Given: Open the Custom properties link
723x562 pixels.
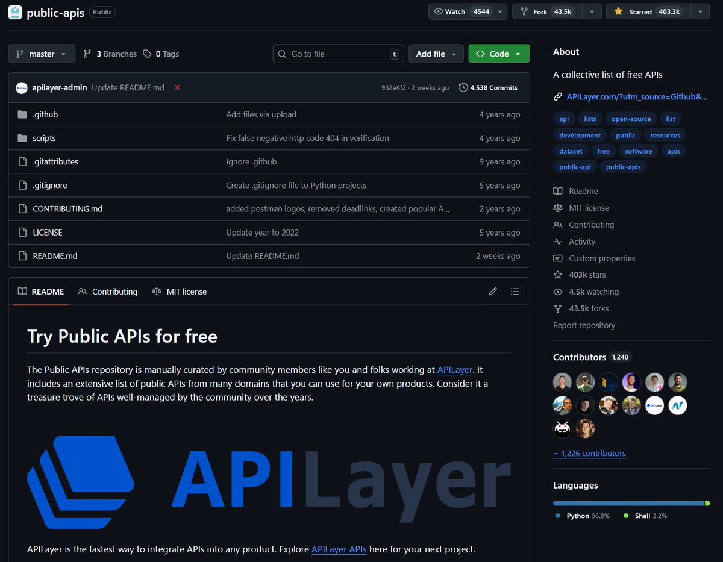Looking at the screenshot, I should [594, 258].
